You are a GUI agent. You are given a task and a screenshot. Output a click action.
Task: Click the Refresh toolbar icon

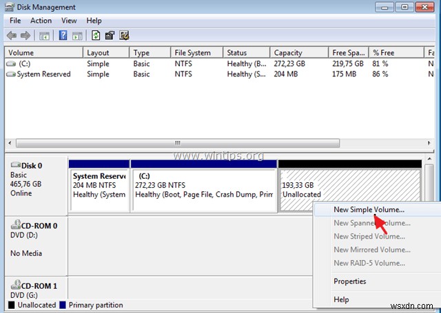pos(96,35)
